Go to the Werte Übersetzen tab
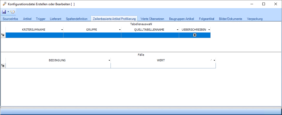Viewport: 282px width, 115px height. (x=152, y=19)
